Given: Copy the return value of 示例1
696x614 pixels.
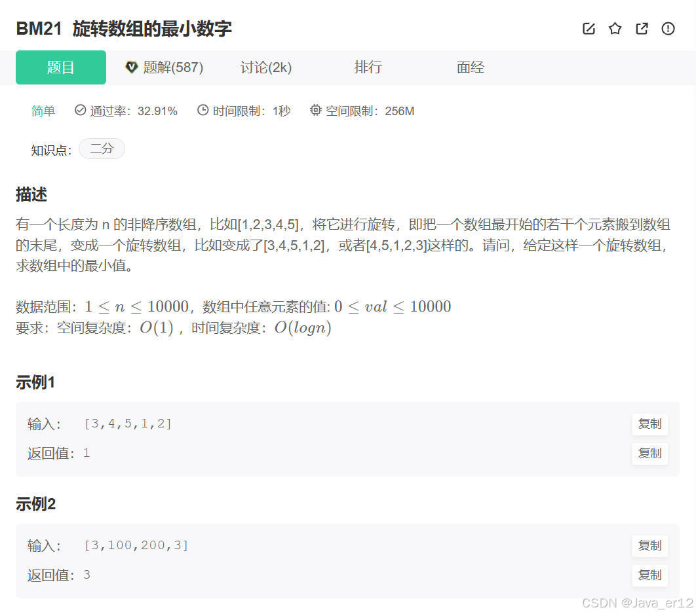Looking at the screenshot, I should coord(649,453).
